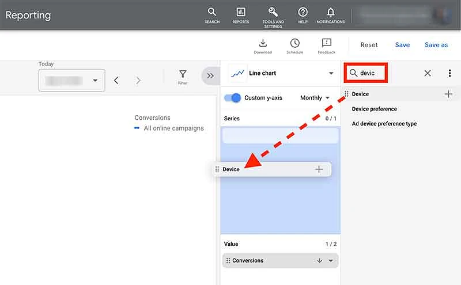This screenshot has width=461, height=285.
Task: Click the Filter funnel icon
Action: [x=183, y=77]
